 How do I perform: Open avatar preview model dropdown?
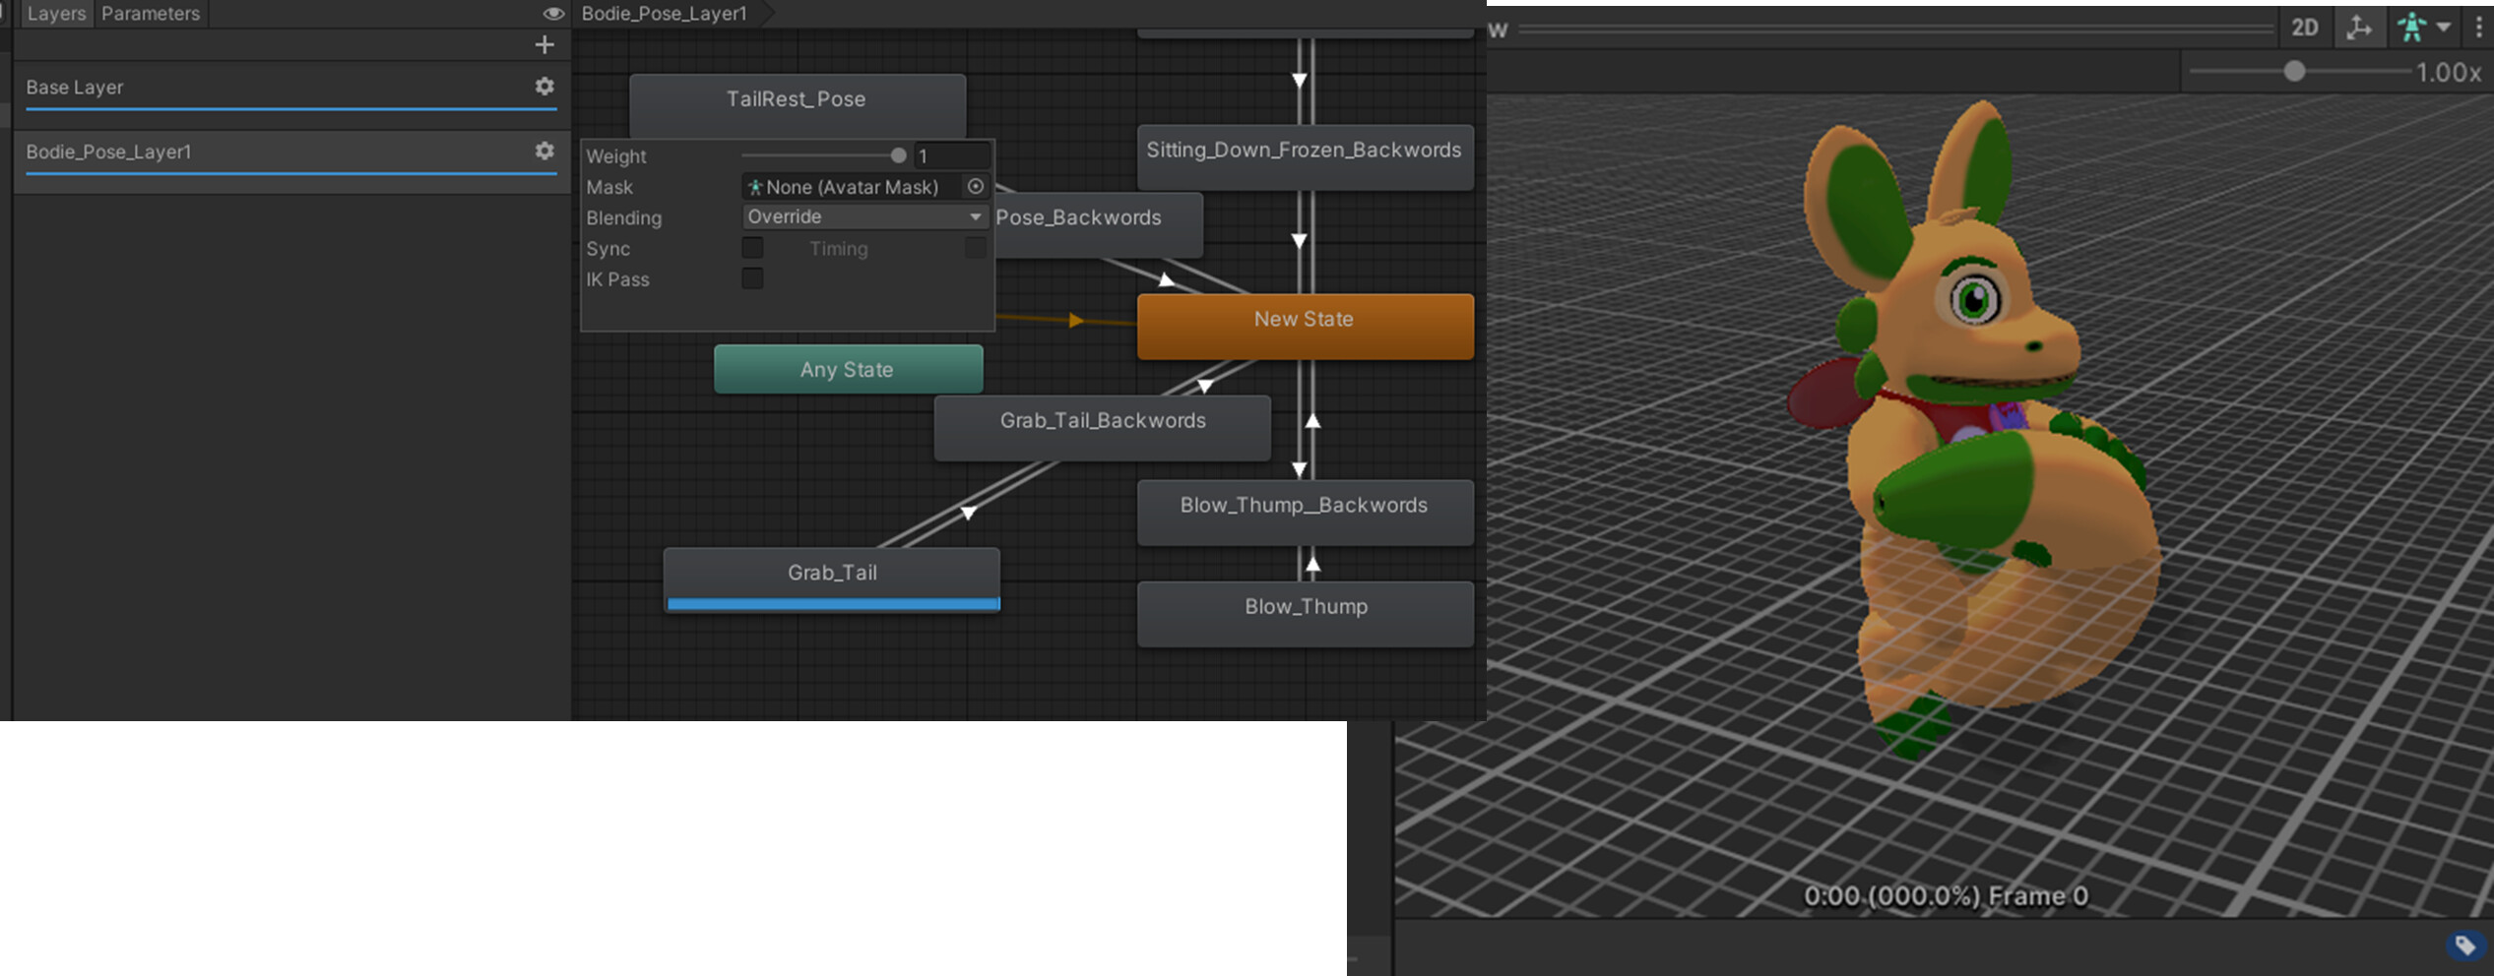pyautogui.click(x=2423, y=28)
